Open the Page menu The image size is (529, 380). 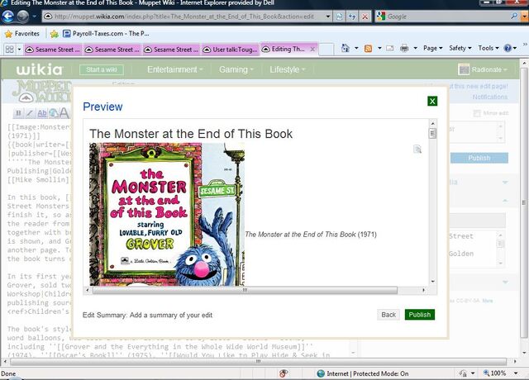click(433, 48)
